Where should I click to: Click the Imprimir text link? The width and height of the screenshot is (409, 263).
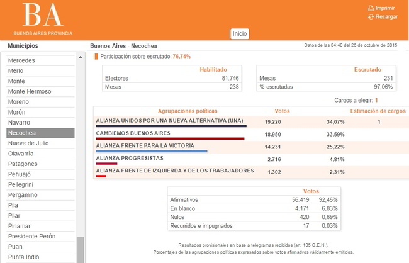point(385,8)
